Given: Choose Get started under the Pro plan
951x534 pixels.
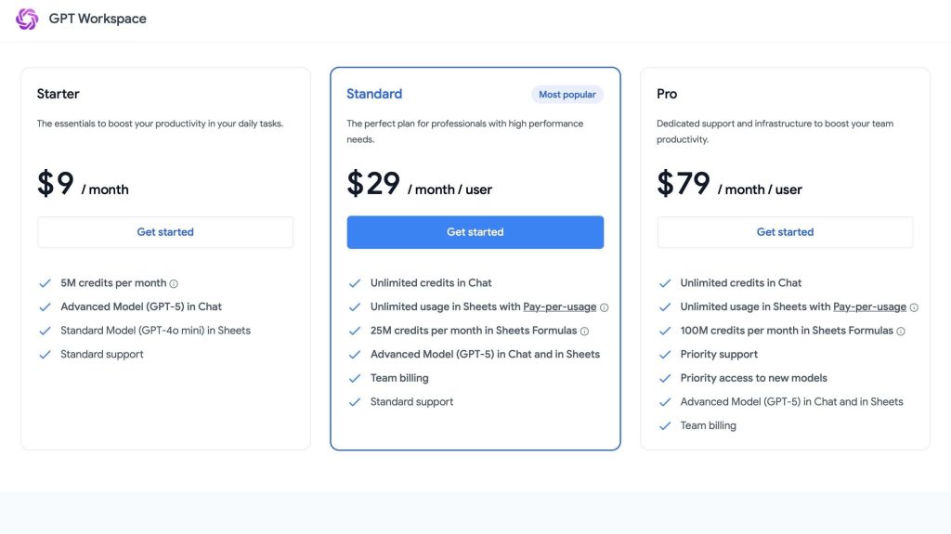Looking at the screenshot, I should pos(785,232).
